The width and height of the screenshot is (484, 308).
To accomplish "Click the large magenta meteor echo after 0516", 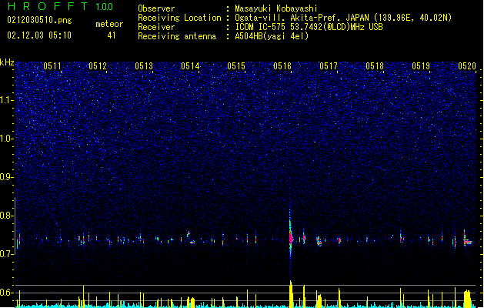I will (290, 238).
